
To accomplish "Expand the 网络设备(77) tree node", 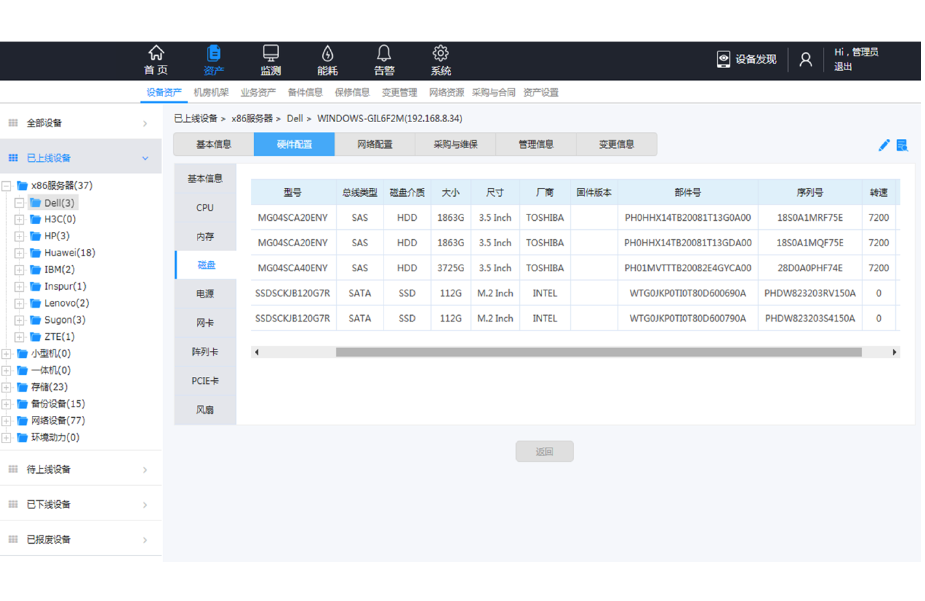I will 7,421.
